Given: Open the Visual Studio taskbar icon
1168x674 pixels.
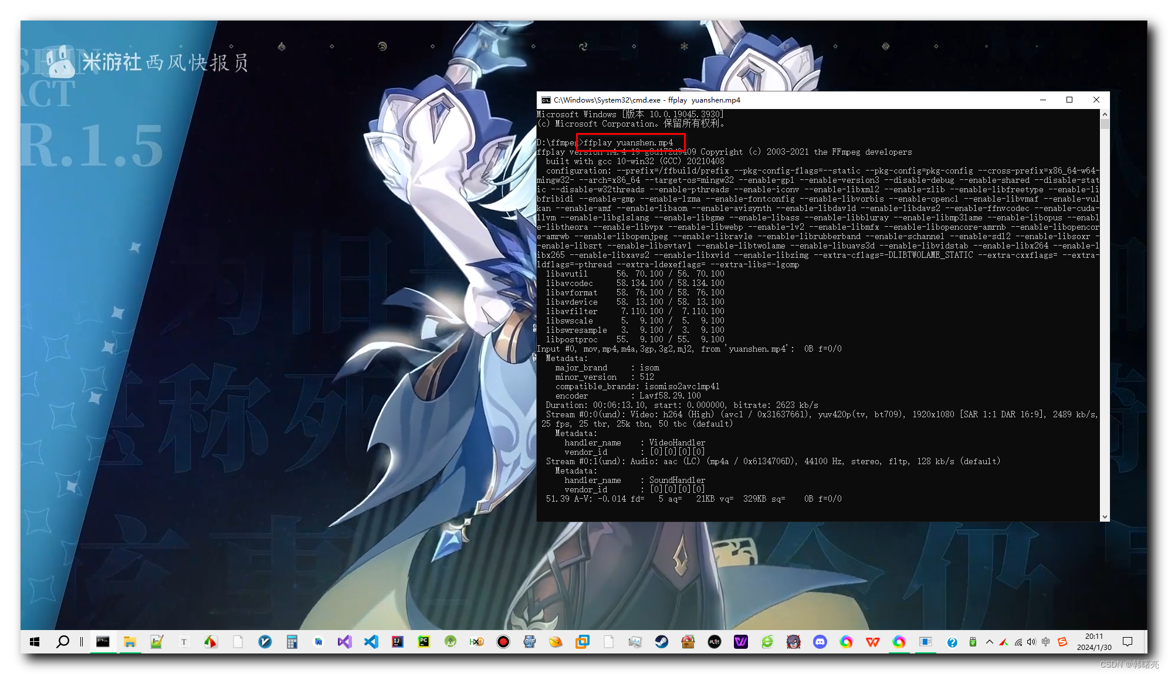Looking at the screenshot, I should 344,642.
